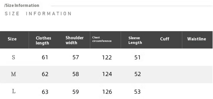Click the M size row label
The height and width of the screenshot is (99, 213).
tap(13, 74)
